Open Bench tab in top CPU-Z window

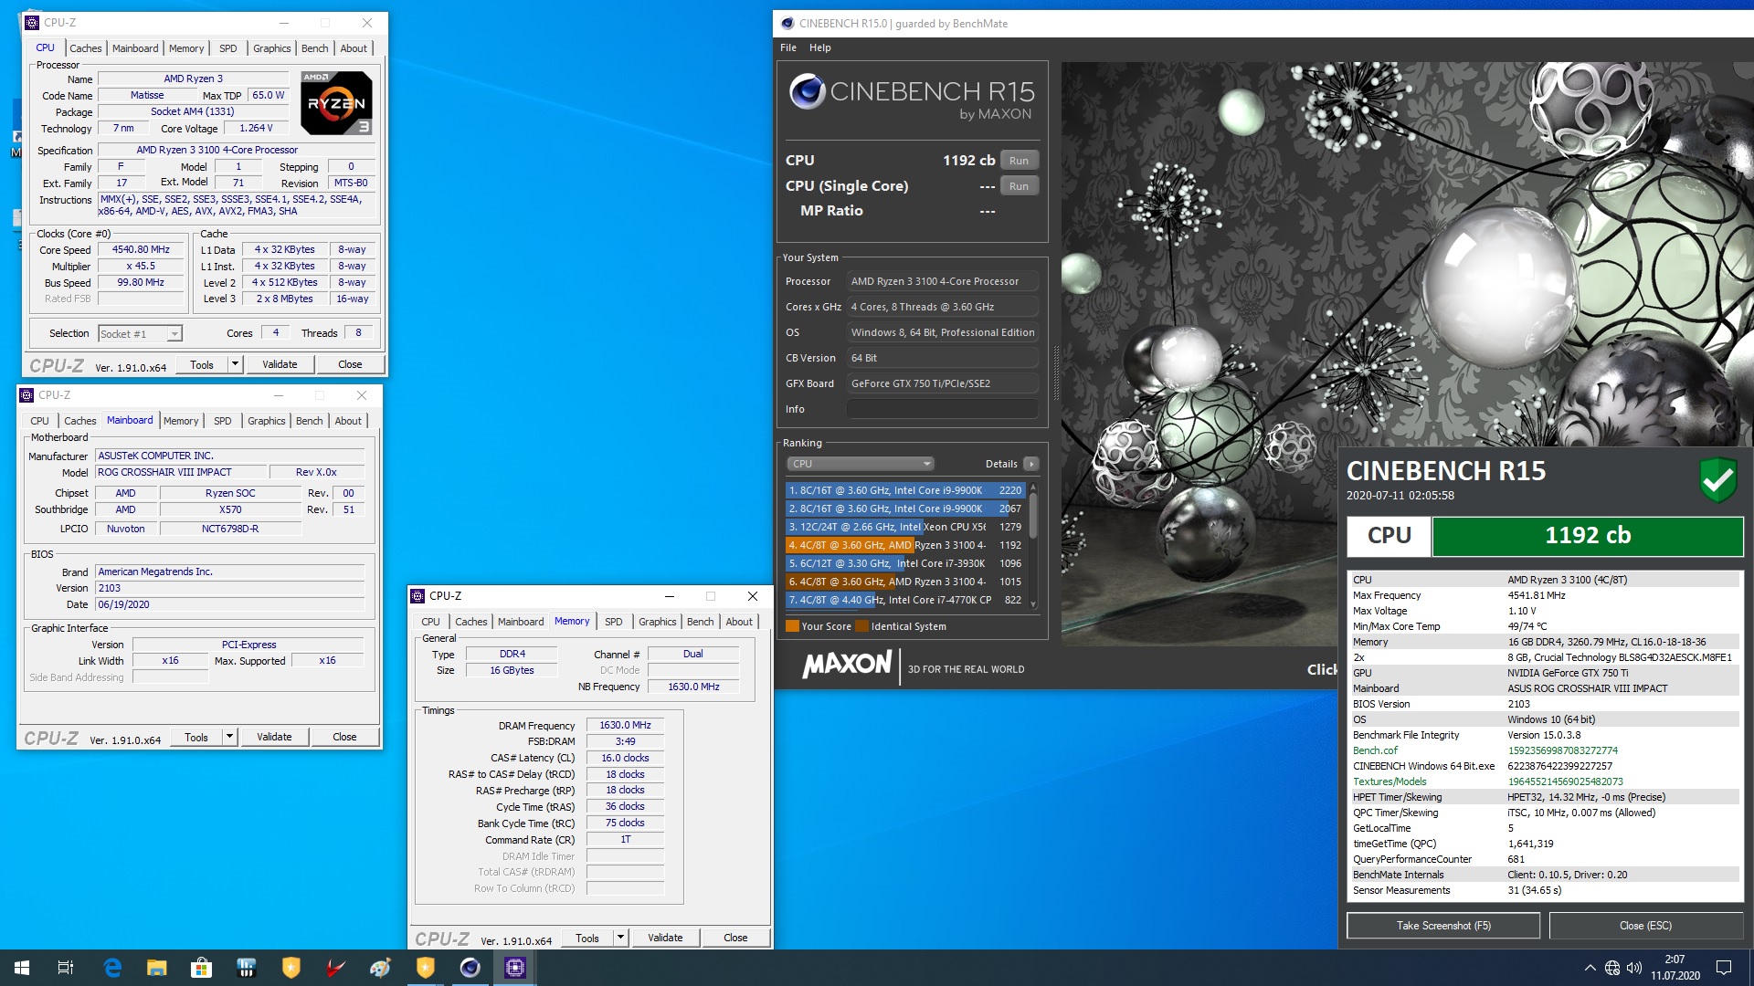315,48
